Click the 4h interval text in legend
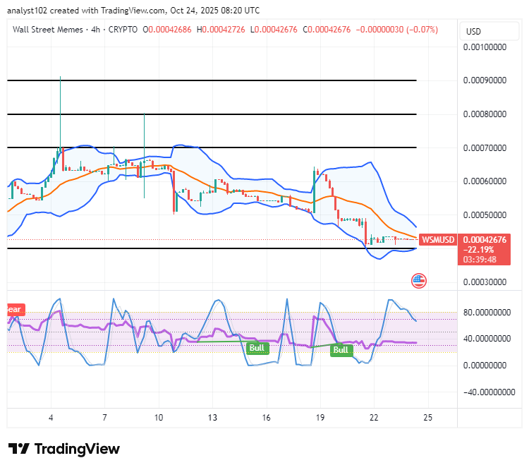Viewport: 529px width, 470px height. (x=95, y=30)
